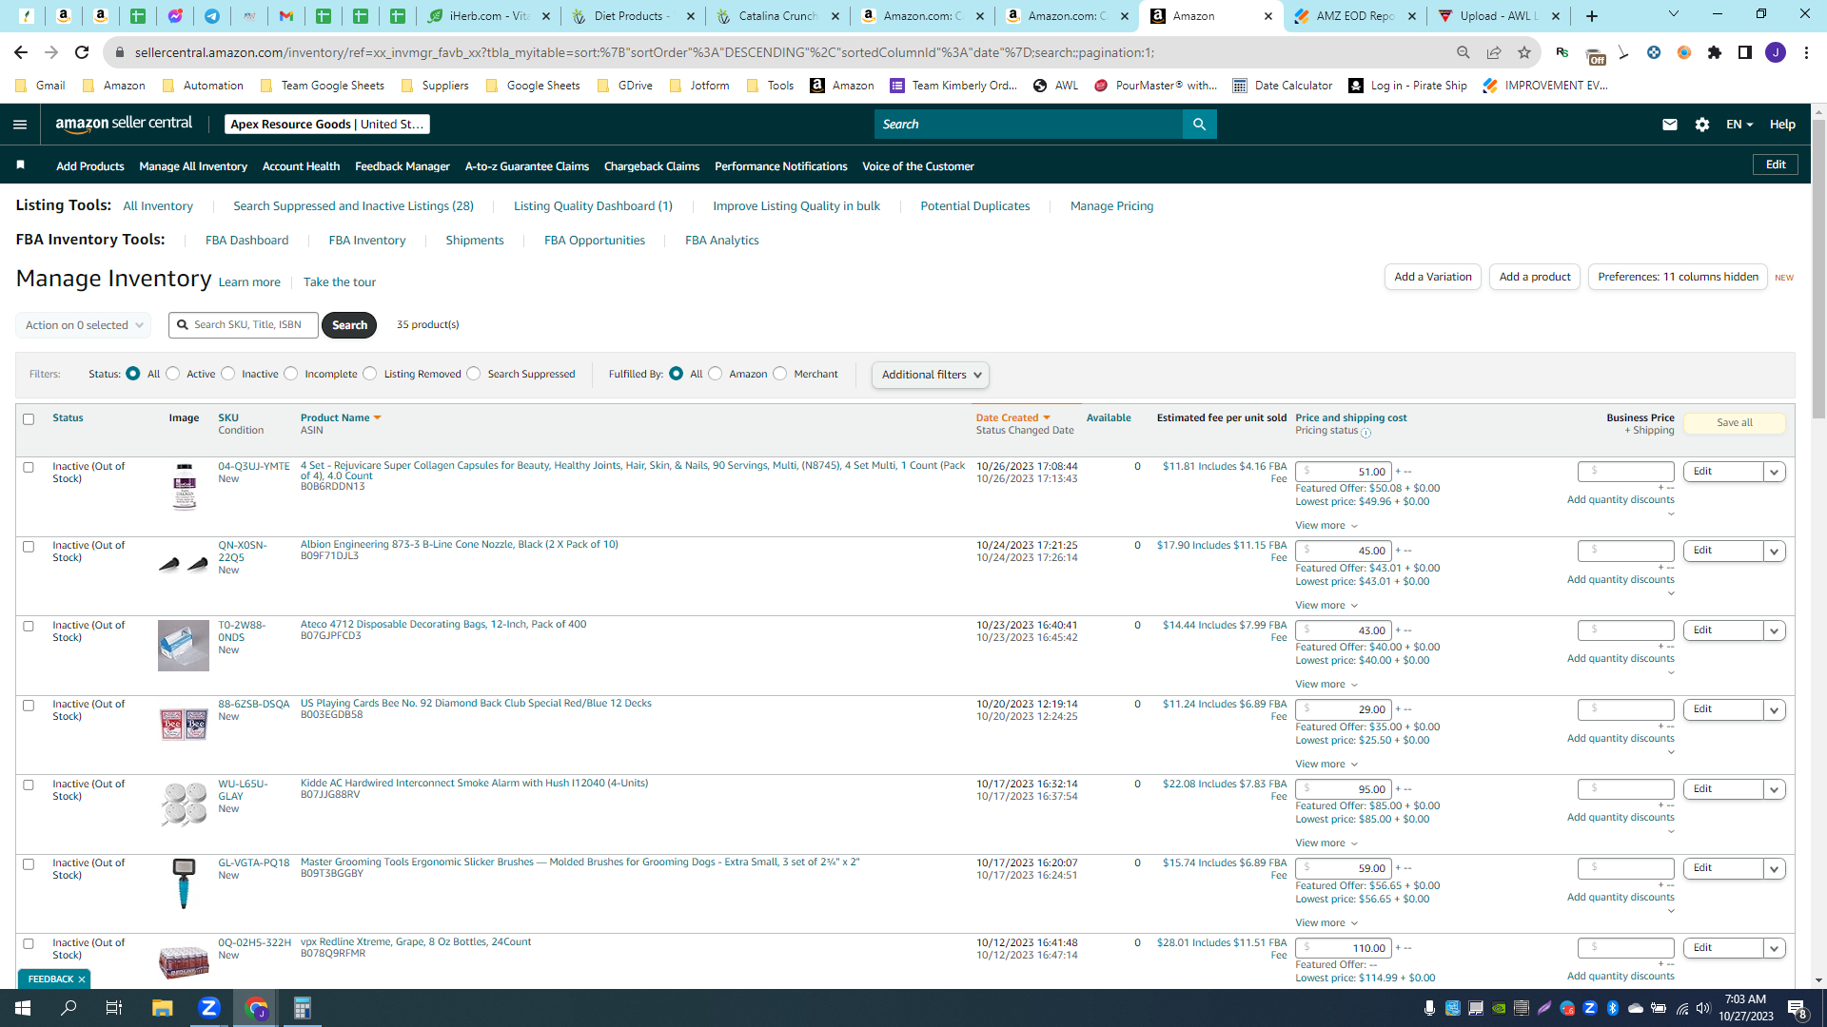Choose the Inactive status filter
Screen dimensions: 1827x1027
[228, 374]
